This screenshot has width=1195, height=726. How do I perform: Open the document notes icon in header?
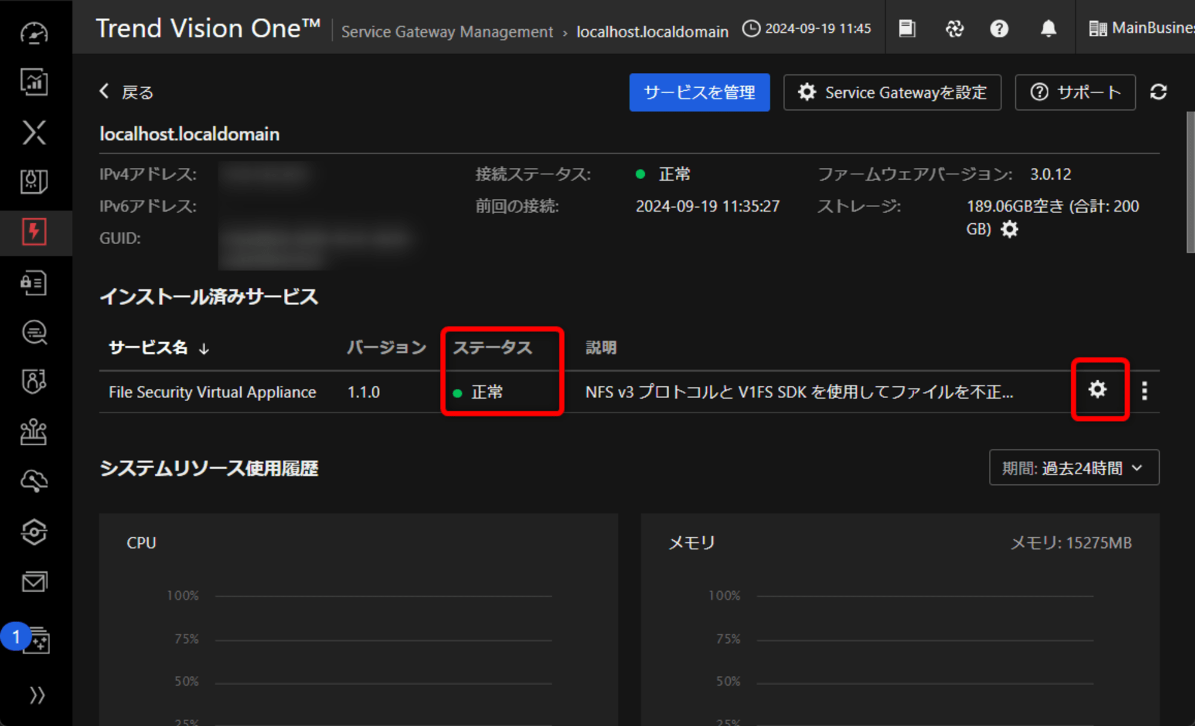(907, 28)
